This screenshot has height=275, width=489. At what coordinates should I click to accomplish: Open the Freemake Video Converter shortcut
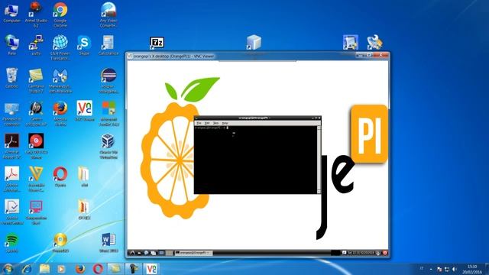tap(36, 179)
